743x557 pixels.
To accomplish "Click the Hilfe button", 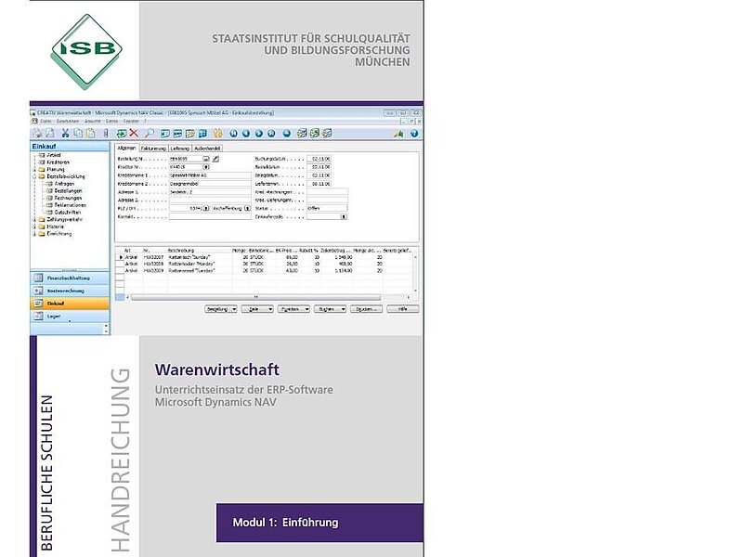I will point(403,309).
